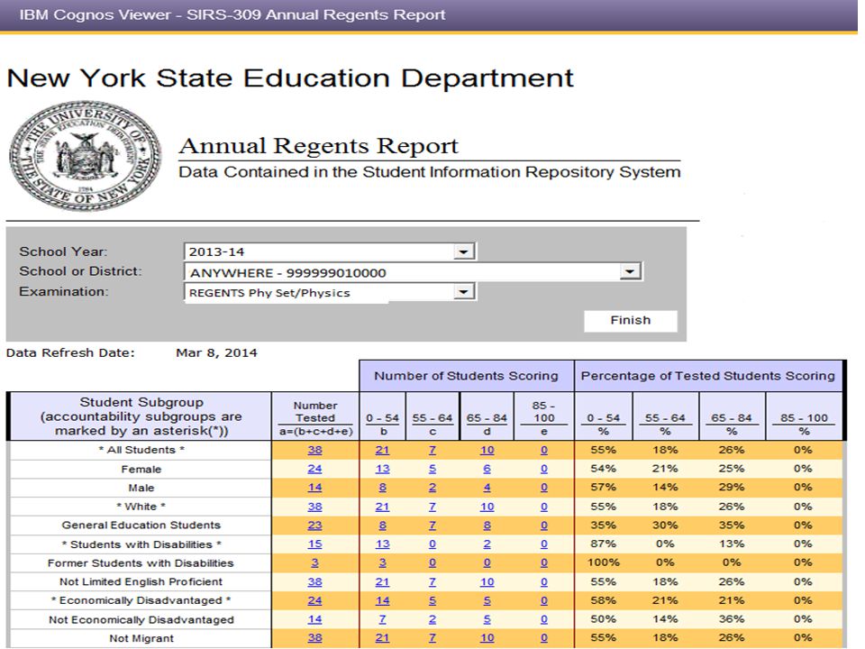Image resolution: width=865 pixels, height=649 pixels.
Task: Click All Students 0-54 percentage 55%
Action: tap(604, 450)
